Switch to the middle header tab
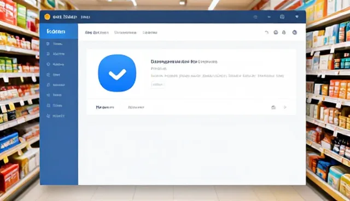350x201 pixels. [125, 33]
